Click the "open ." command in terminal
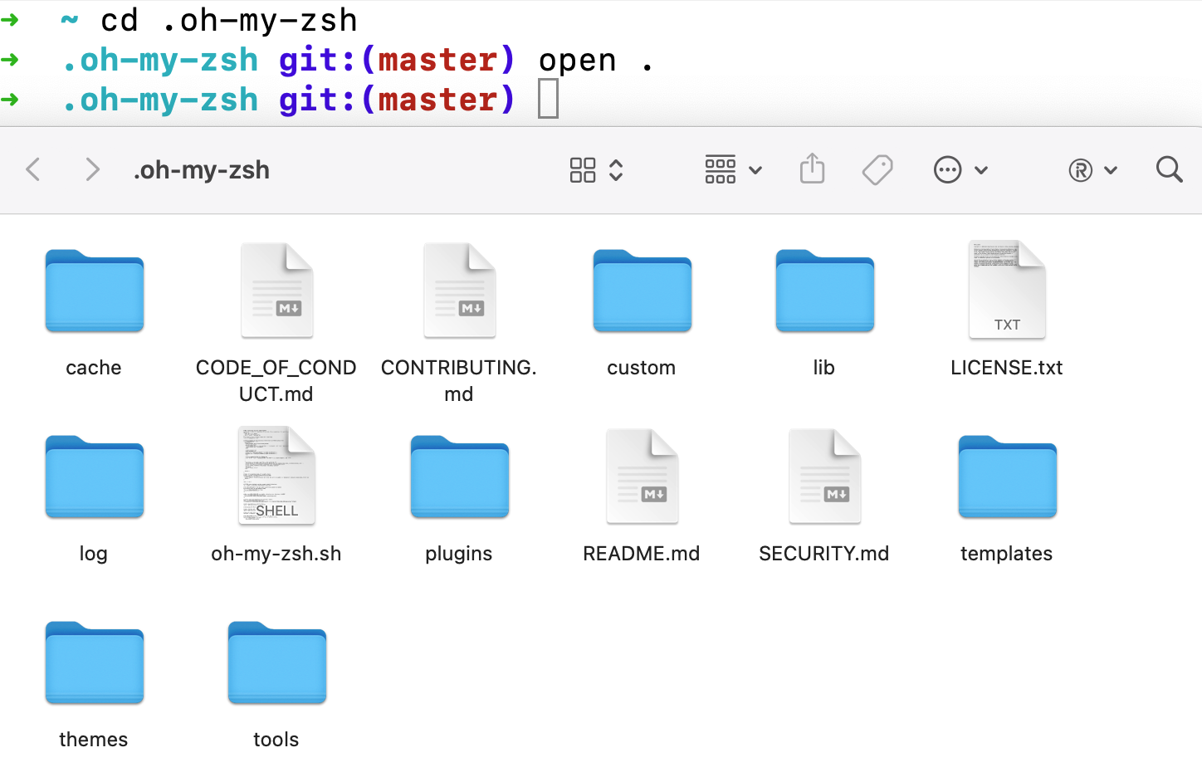 click(x=596, y=61)
